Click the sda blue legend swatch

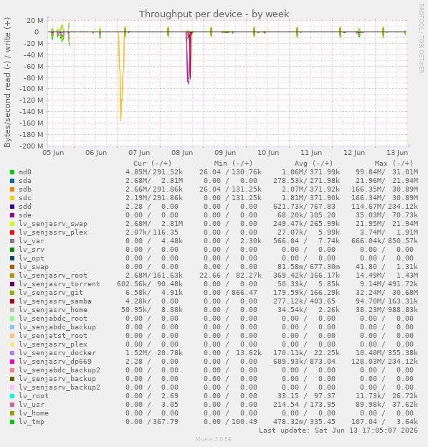pos(12,181)
